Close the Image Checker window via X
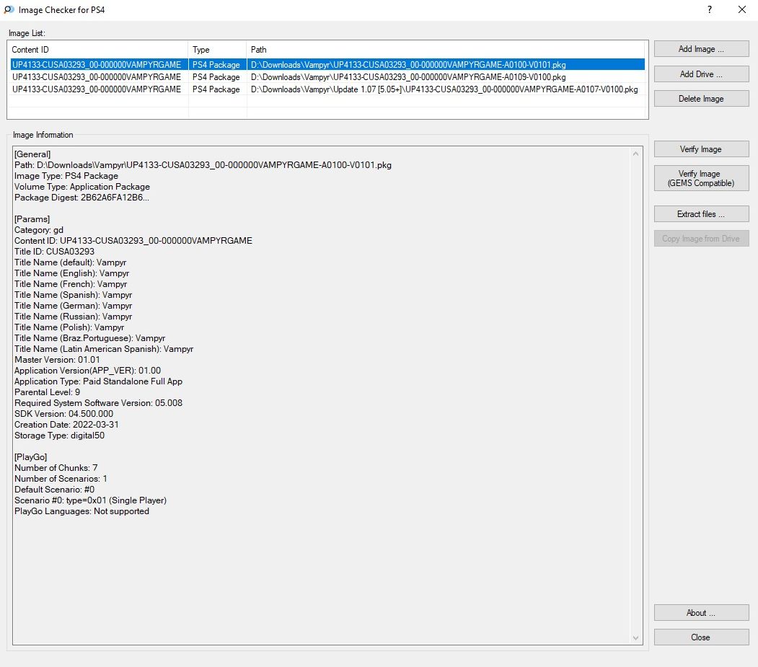The image size is (758, 667). (x=741, y=10)
